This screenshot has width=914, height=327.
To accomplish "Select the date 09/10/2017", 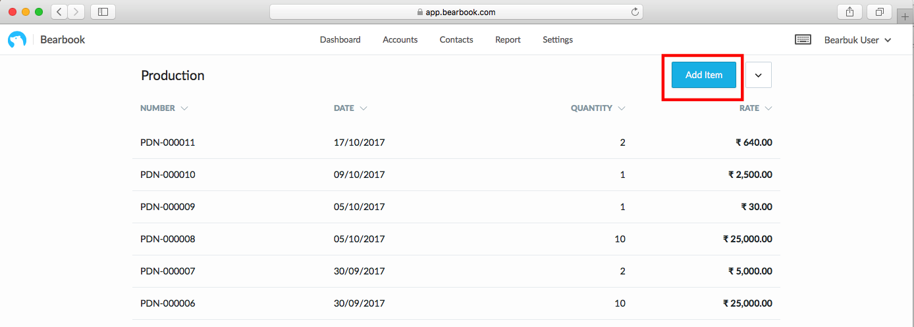I will point(360,175).
